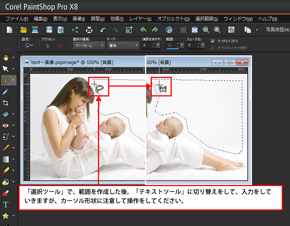This screenshot has width=290, height=226.
Task: Select the Pan hand tool
Action: (6, 58)
